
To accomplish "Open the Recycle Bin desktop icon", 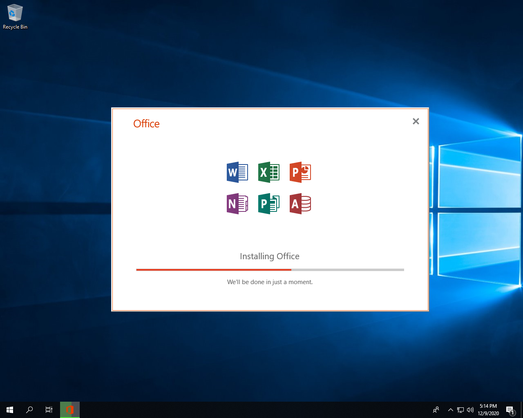I will point(15,17).
